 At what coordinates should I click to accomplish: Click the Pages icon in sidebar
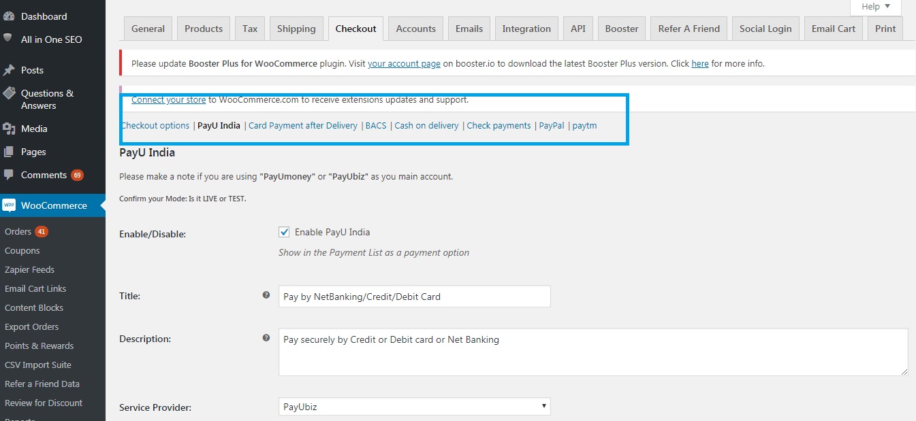[x=9, y=152]
